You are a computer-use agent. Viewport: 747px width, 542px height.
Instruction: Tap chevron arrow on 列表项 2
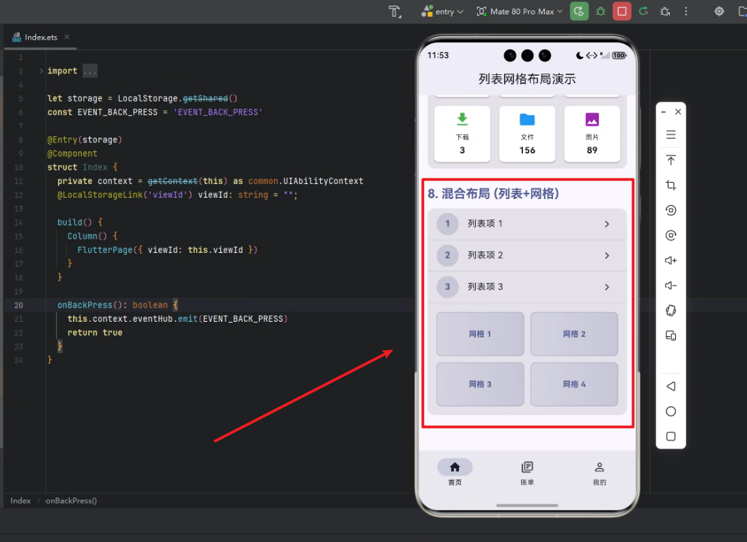[x=607, y=256]
